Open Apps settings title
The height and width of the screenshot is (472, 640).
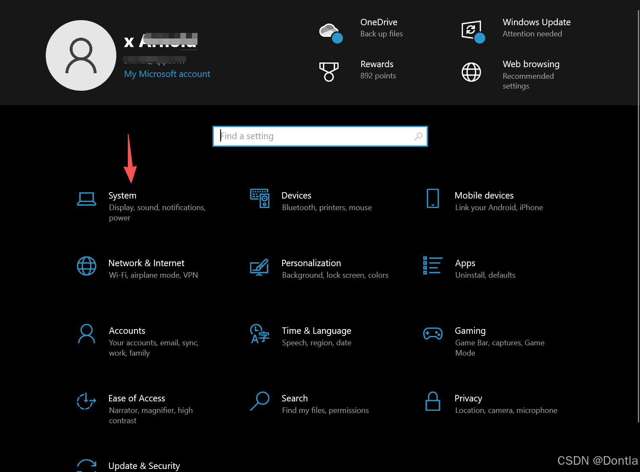(x=465, y=263)
